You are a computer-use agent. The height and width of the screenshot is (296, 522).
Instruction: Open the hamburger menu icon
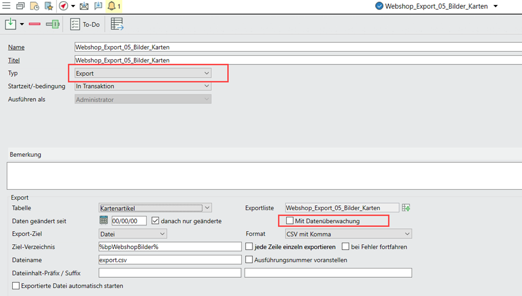tap(7, 6)
